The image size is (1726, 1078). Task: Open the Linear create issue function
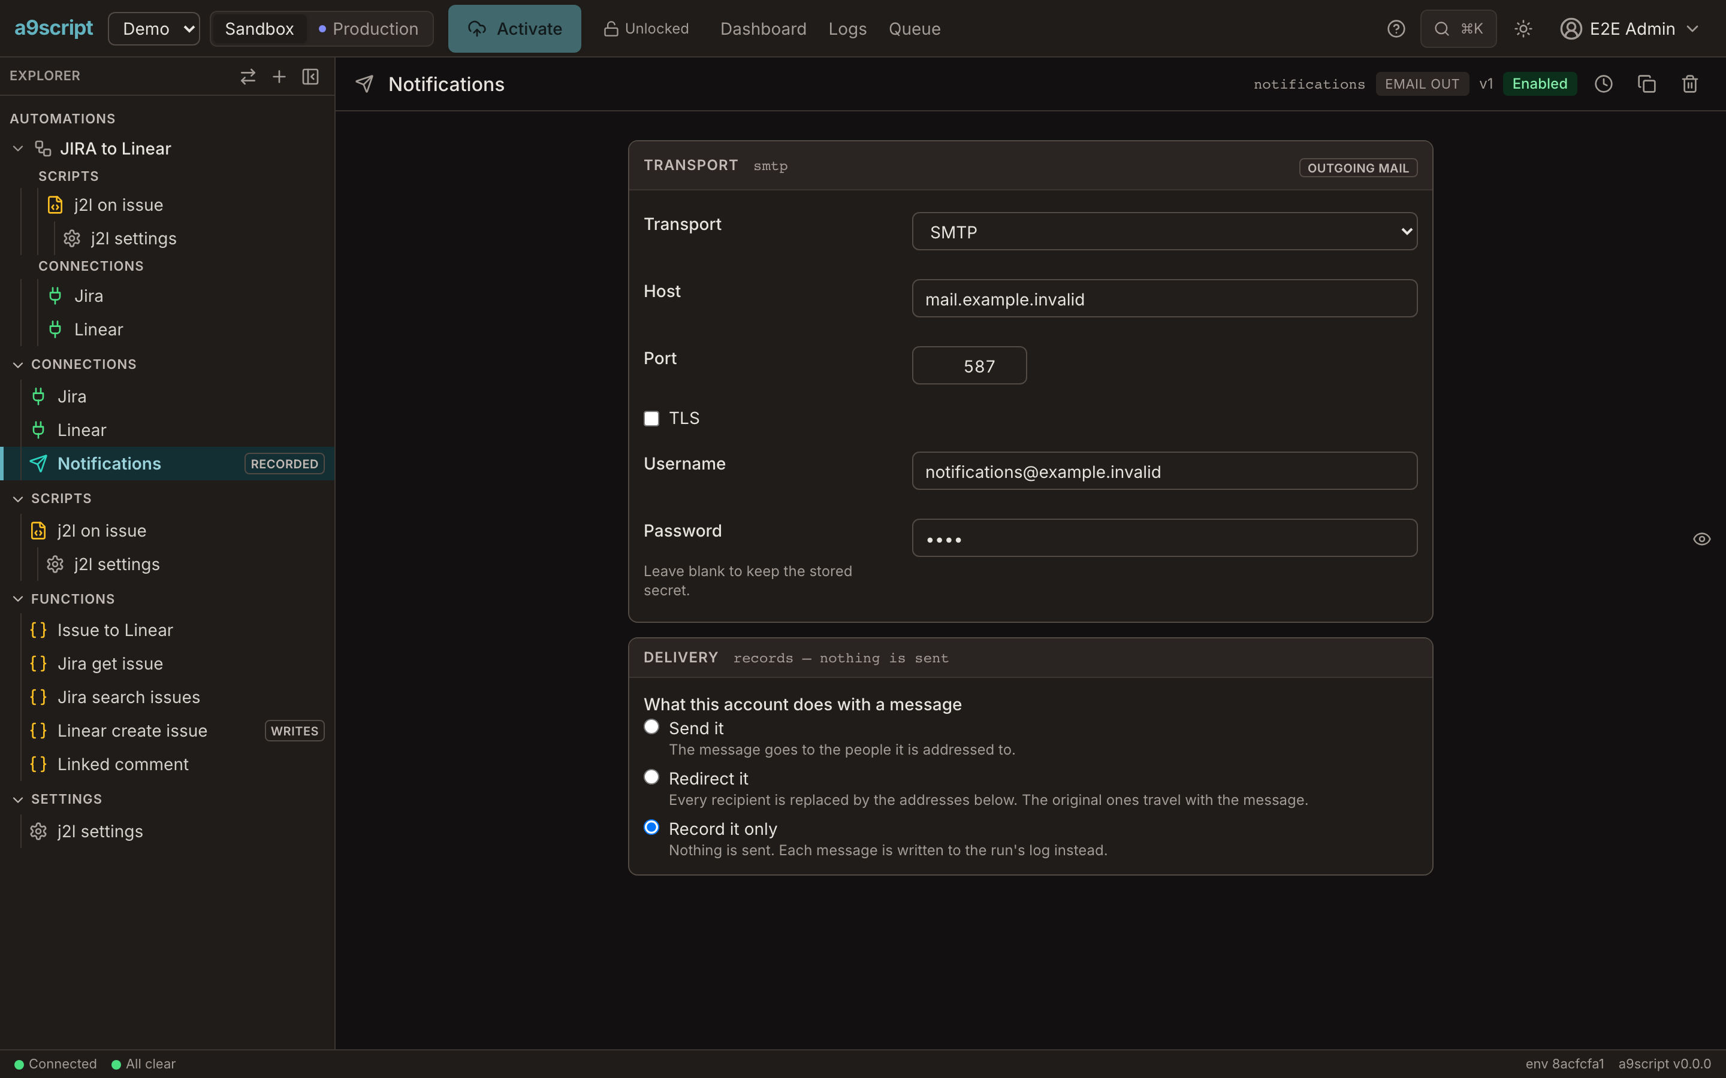[132, 731]
